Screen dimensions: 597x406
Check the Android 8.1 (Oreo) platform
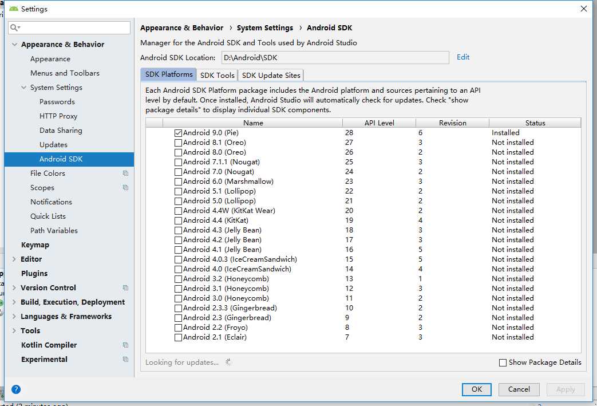point(179,143)
